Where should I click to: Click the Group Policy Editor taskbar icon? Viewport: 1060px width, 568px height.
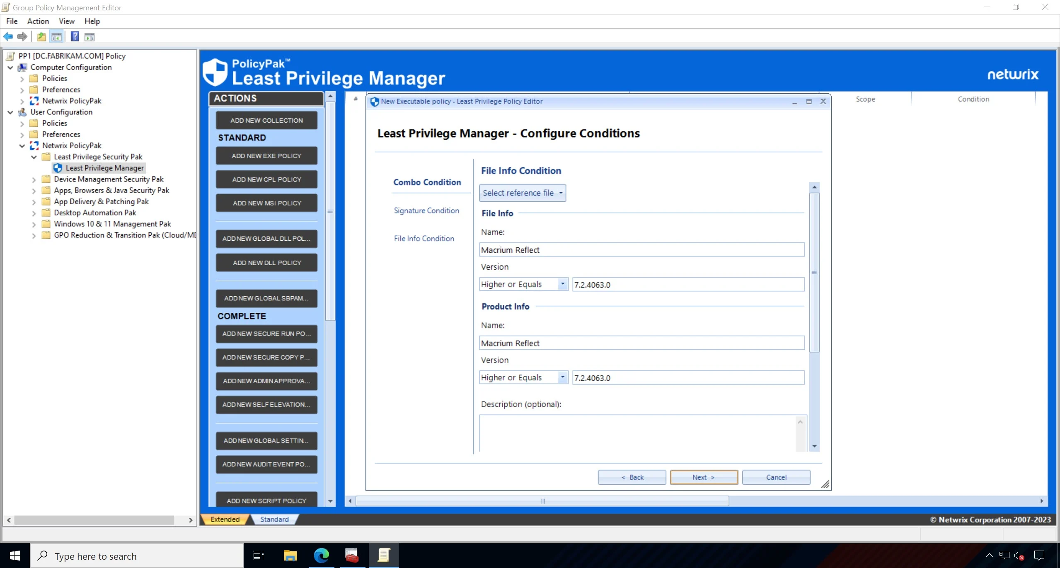(x=384, y=556)
